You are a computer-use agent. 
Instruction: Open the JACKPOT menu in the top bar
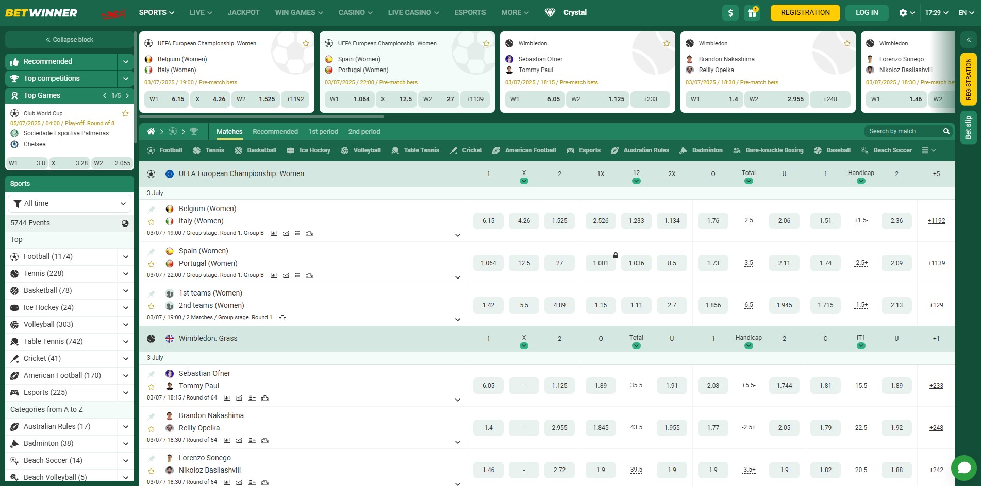coord(243,12)
